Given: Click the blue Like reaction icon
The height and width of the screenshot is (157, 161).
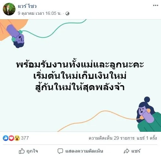Looking at the screenshot, I should 6,138.
